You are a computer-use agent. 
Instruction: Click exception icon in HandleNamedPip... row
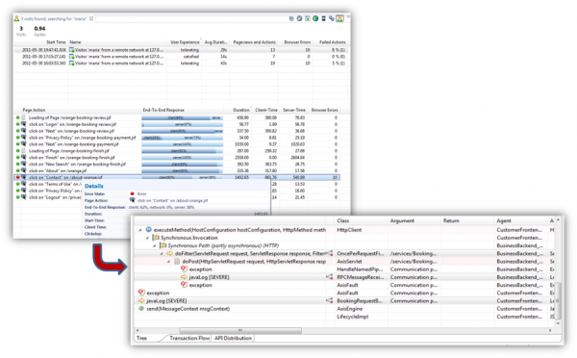pyautogui.click(x=184, y=269)
